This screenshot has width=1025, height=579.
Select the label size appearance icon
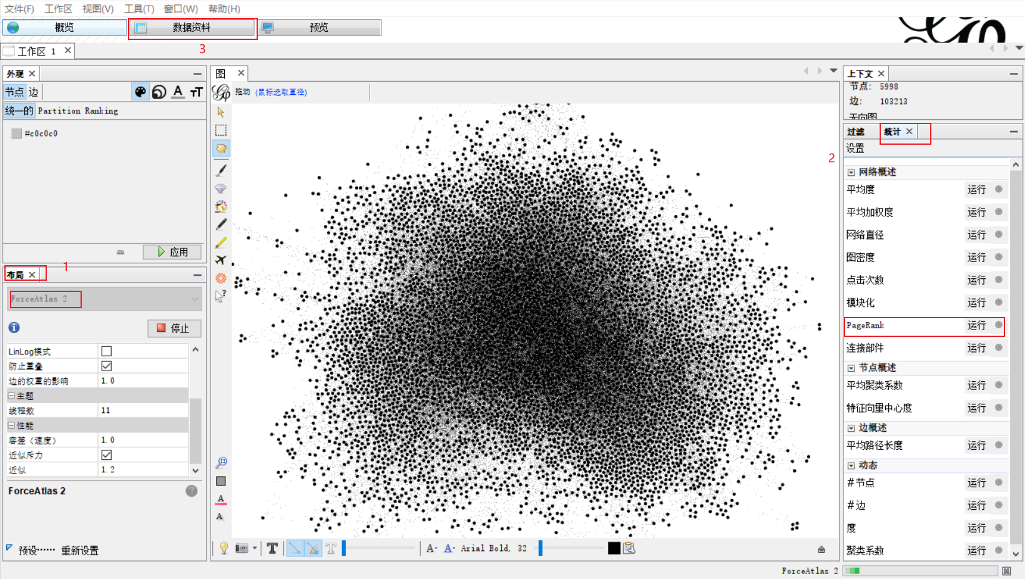tap(196, 92)
